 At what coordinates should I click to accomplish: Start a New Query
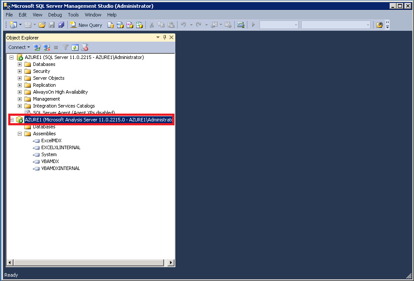coord(86,25)
